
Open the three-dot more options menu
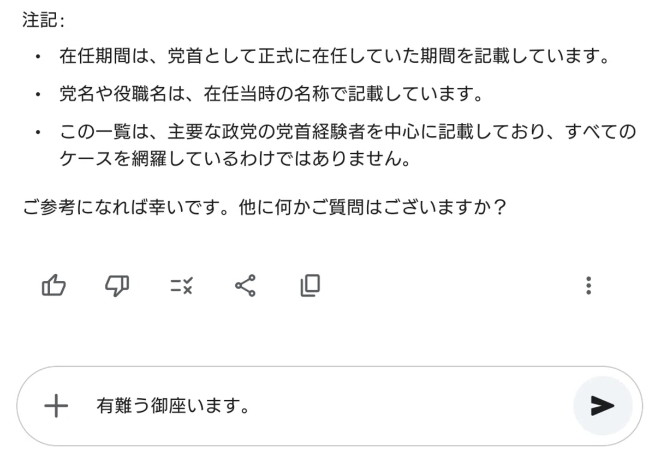pyautogui.click(x=588, y=285)
